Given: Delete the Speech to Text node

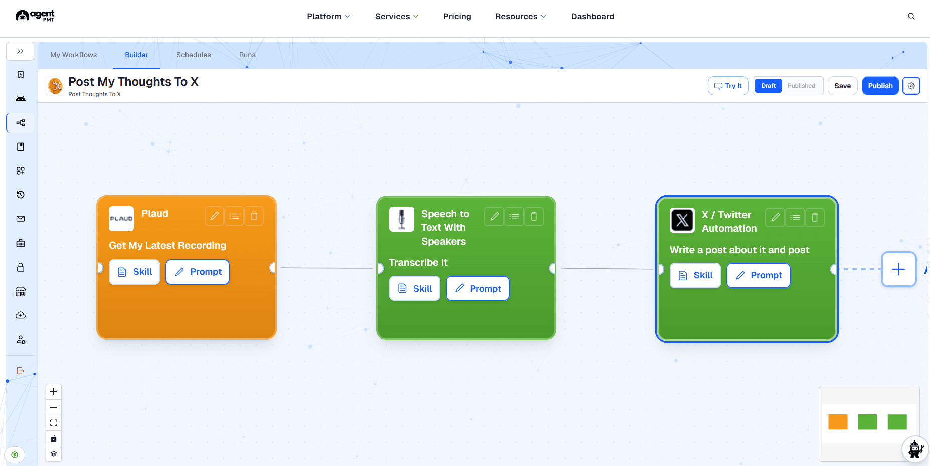Looking at the screenshot, I should (534, 217).
